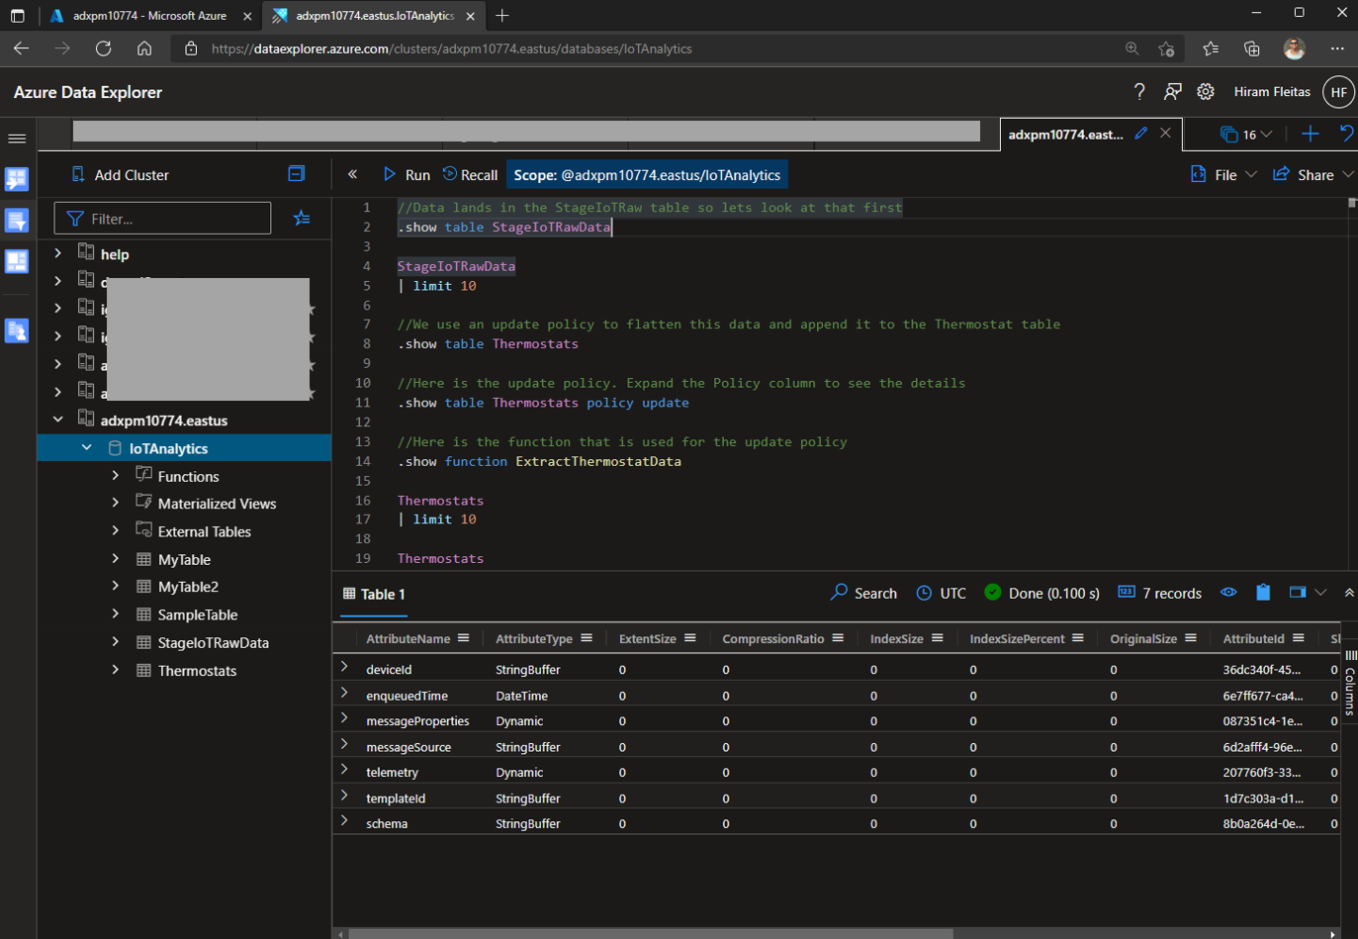The height and width of the screenshot is (939, 1358).
Task: Copy results with the clipboard icon
Action: tap(1263, 593)
